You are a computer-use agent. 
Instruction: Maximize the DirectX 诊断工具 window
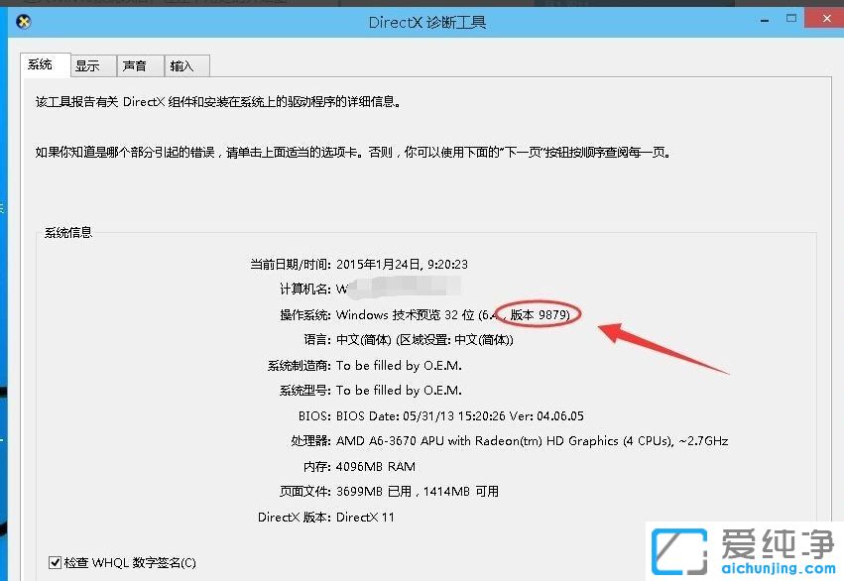tap(793, 18)
